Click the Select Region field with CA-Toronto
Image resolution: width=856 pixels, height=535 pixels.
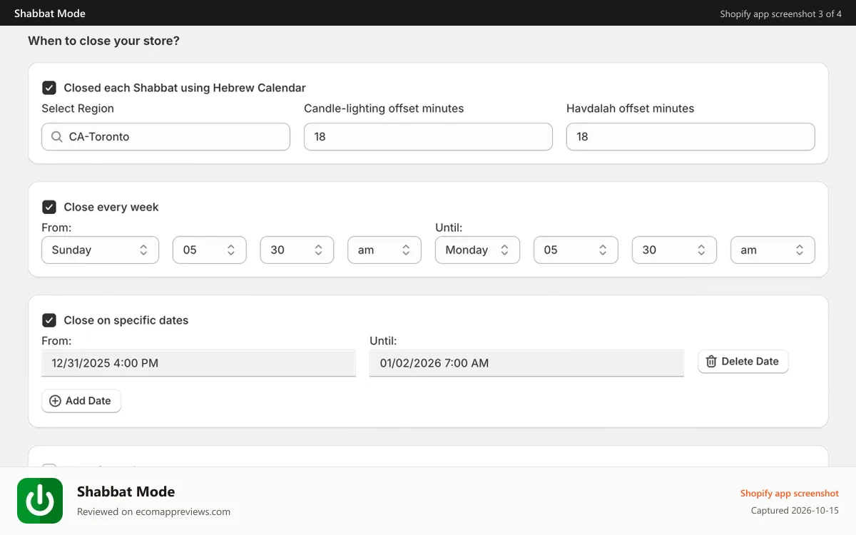click(165, 136)
